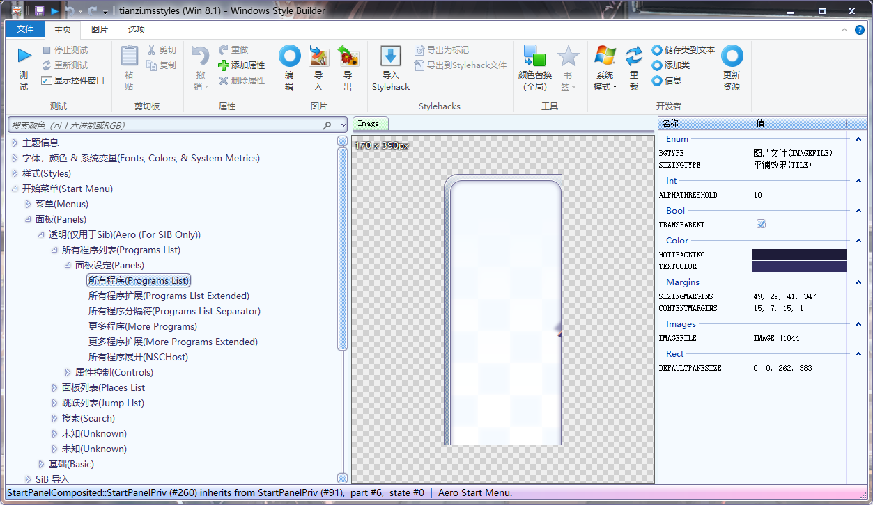The height and width of the screenshot is (505, 873).
Task: Select the 储存类到文本 option
Action: click(x=657, y=50)
